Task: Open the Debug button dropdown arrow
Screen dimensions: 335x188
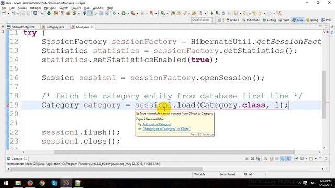Action: (x=119, y=13)
